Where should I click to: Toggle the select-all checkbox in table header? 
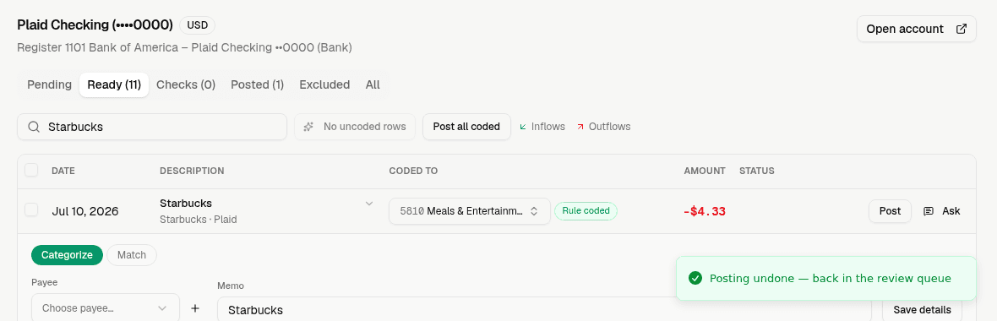pos(31,170)
